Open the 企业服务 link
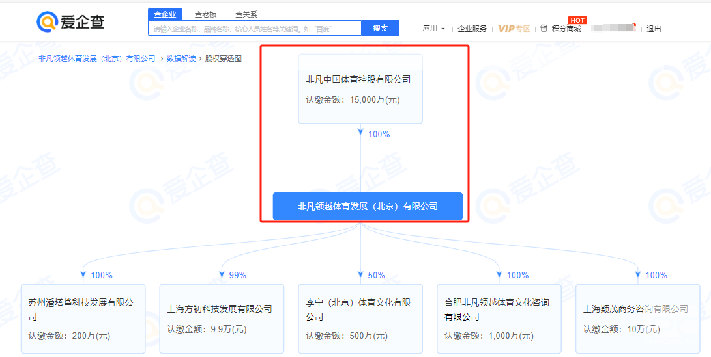The image size is (711, 357). coord(472,29)
